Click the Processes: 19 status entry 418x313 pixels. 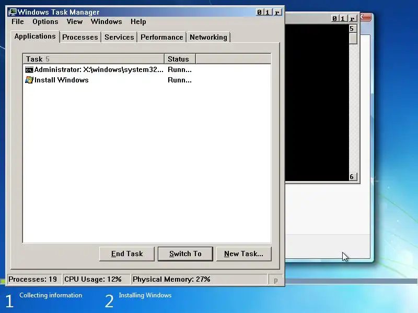(34, 279)
